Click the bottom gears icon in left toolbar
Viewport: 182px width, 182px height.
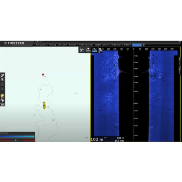click(3, 104)
